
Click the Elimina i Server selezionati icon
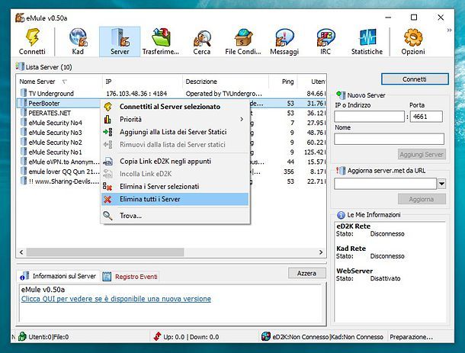tap(107, 187)
